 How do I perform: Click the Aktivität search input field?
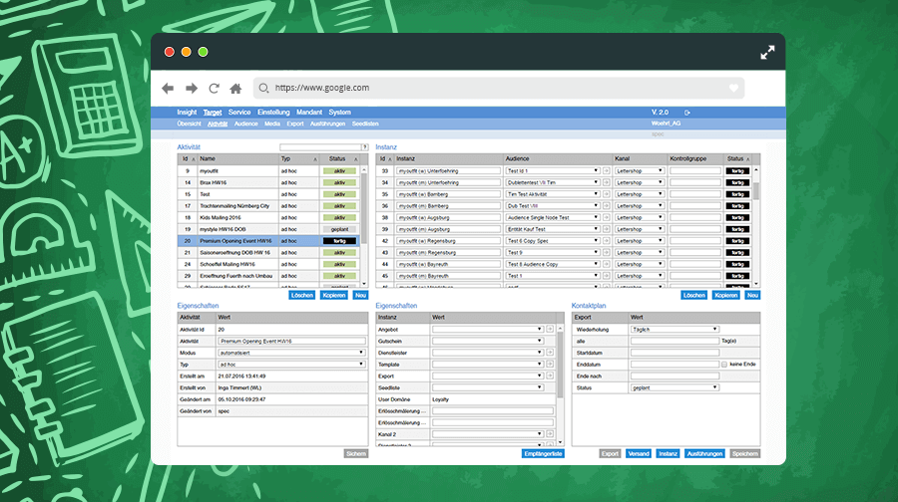[320, 147]
